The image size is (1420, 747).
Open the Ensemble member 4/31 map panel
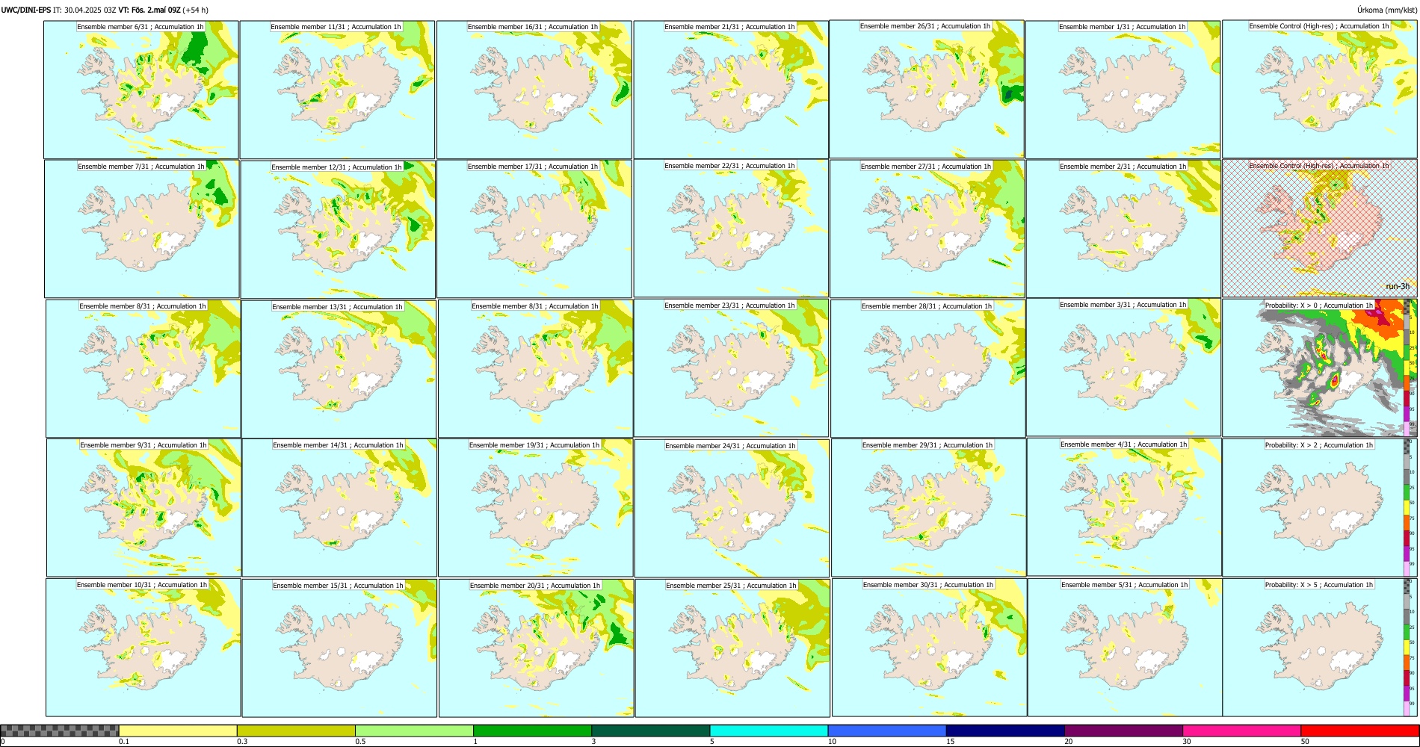pos(1125,507)
